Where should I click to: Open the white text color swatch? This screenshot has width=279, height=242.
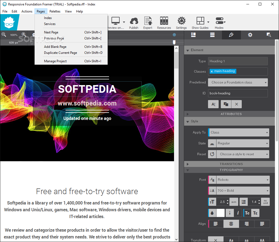click(x=221, y=213)
